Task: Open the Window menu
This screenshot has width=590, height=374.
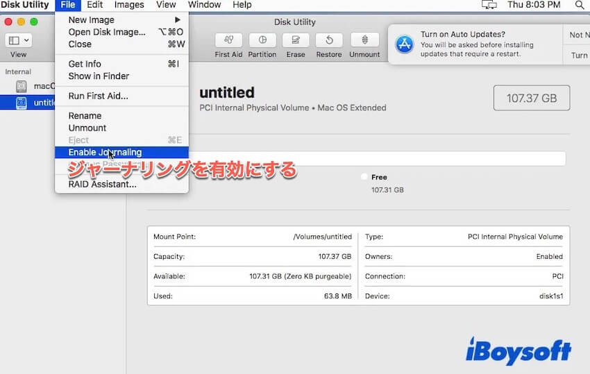Action: [204, 5]
